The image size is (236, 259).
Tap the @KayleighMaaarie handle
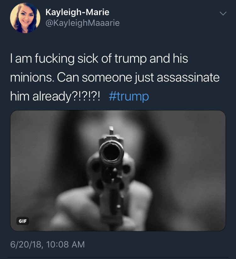pos(82,23)
